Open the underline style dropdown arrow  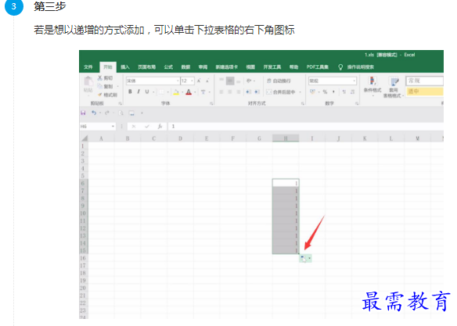tap(153, 92)
